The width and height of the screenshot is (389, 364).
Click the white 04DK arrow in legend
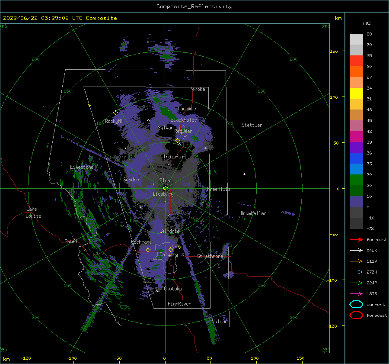point(356,250)
